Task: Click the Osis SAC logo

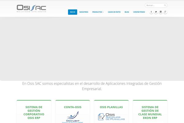Action: pos(31,8)
